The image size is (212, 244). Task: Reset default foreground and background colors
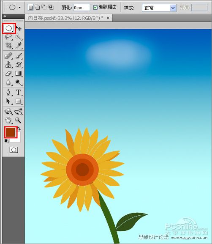pyautogui.click(x=6, y=141)
